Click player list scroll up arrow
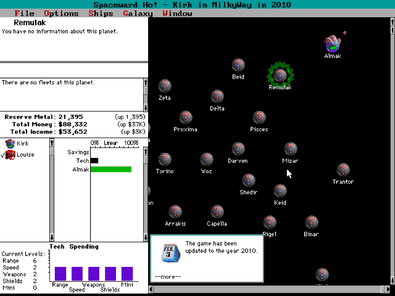395x296 pixels. pyautogui.click(x=52, y=143)
